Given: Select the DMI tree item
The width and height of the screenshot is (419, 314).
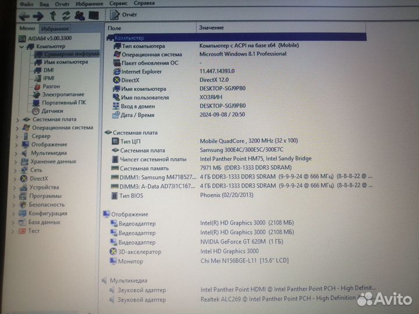Looking at the screenshot, I should coord(44,70).
